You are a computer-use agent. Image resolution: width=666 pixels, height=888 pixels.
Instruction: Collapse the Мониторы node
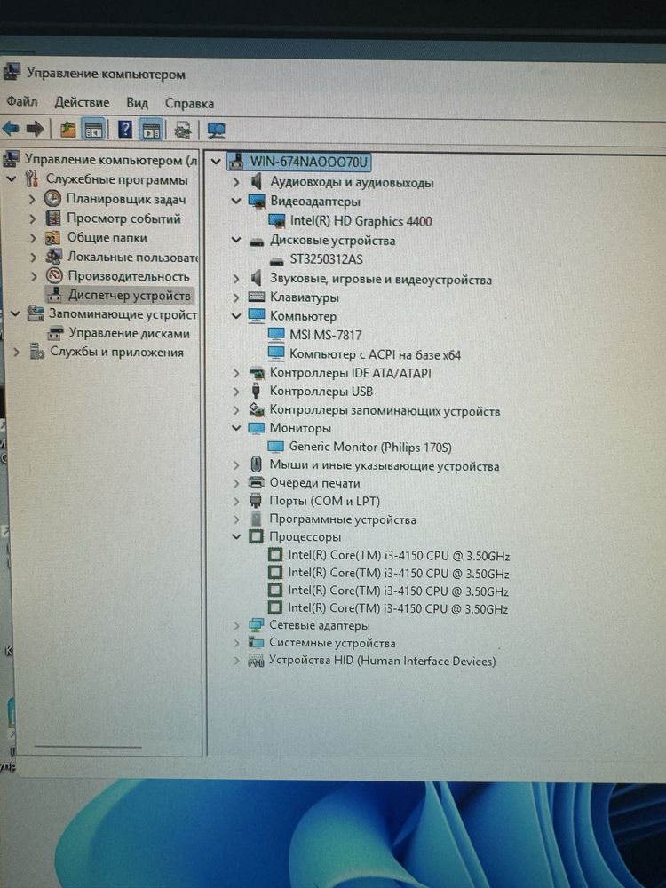(236, 428)
